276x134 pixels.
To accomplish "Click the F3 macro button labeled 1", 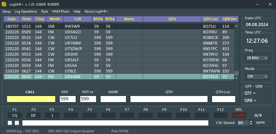I will coord(52,115).
